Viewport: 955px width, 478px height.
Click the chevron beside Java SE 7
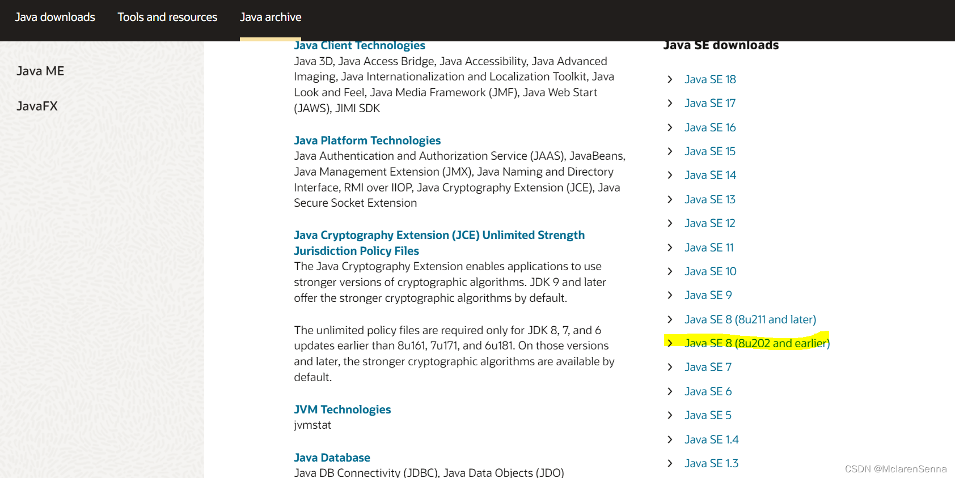point(670,367)
